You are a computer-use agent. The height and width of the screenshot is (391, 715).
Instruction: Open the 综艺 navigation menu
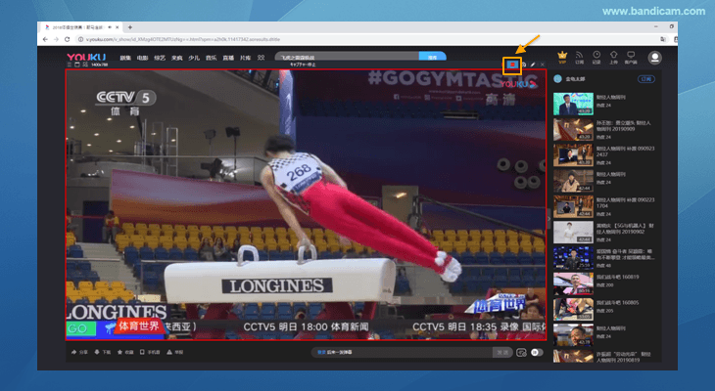tap(160, 59)
